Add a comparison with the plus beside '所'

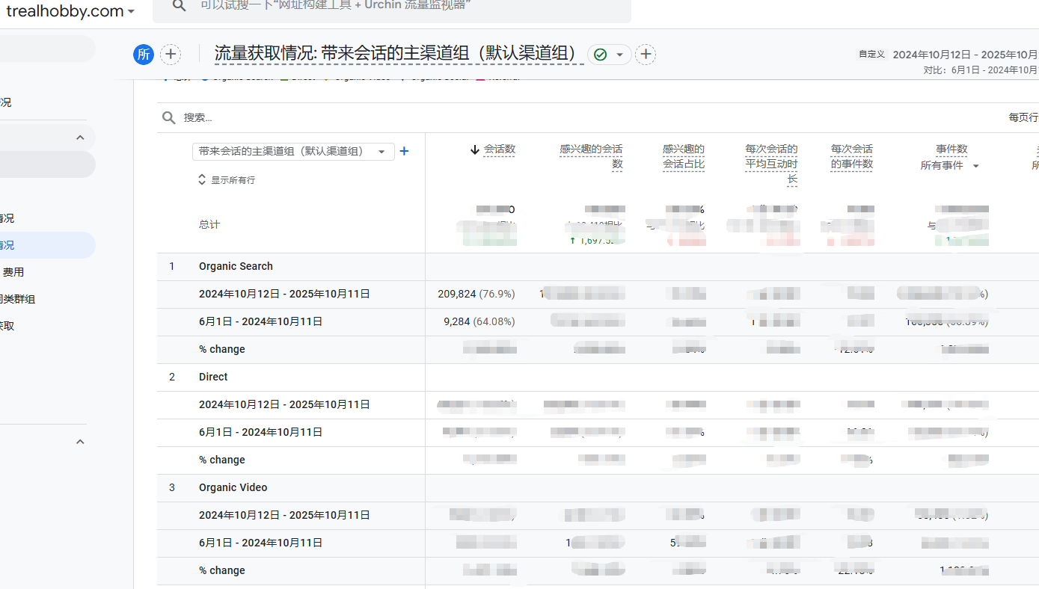[171, 55]
